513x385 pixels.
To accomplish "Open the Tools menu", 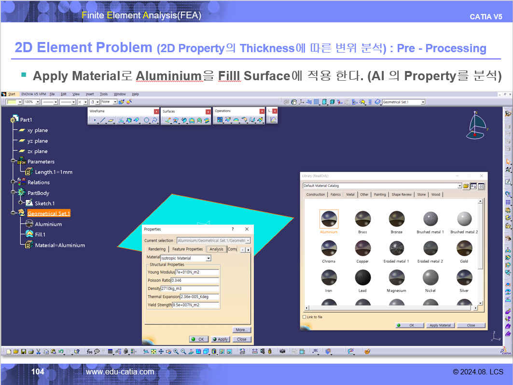I will [104, 94].
